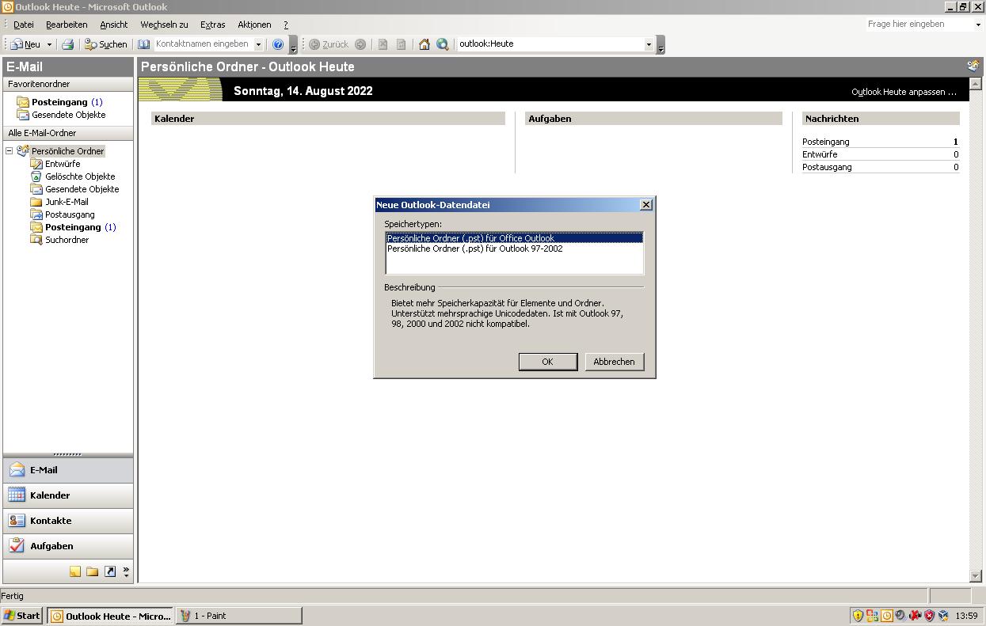Click the blue Help question mark icon
Viewport: 986px width, 626px height.
click(278, 44)
